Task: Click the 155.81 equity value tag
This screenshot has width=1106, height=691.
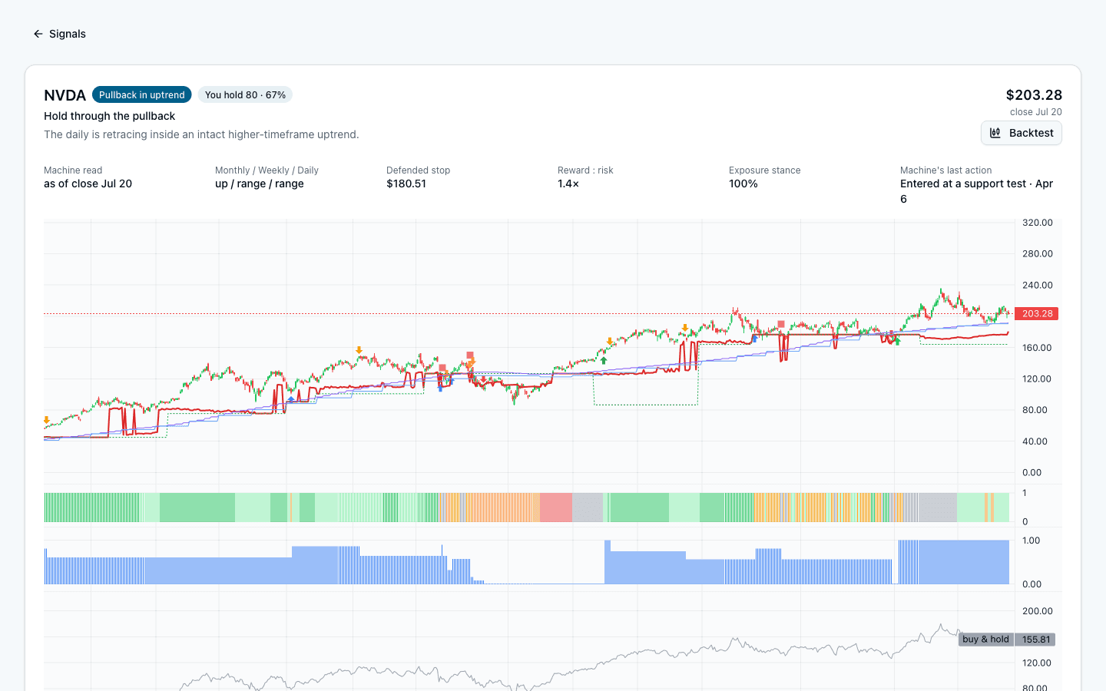Action: pos(1036,640)
